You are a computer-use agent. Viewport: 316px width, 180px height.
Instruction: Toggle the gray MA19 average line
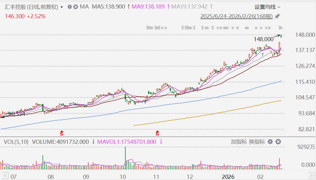pyautogui.click(x=190, y=6)
